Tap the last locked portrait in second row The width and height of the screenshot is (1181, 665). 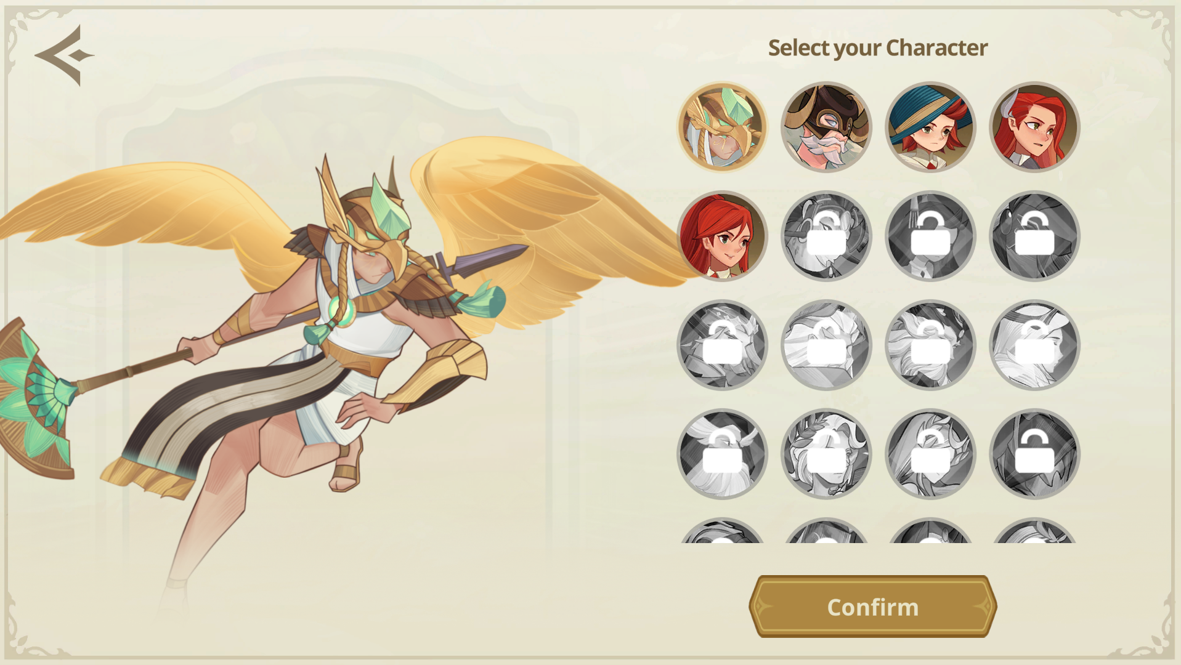[x=1034, y=236]
